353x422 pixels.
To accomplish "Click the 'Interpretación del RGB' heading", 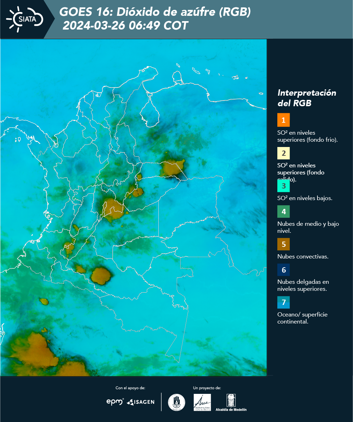I will pos(307,98).
